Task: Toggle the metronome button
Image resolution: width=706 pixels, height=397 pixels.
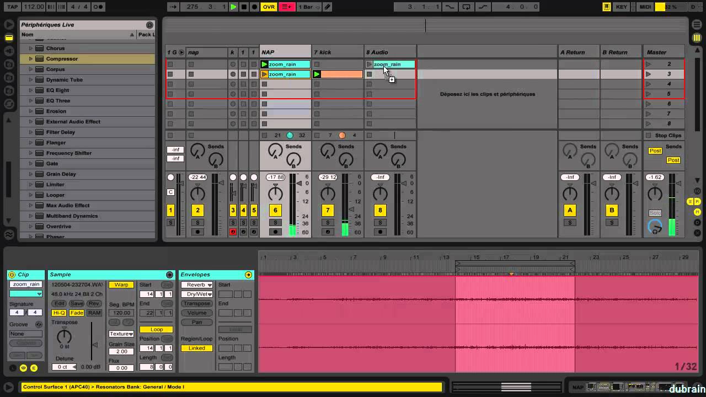Action: (x=98, y=7)
